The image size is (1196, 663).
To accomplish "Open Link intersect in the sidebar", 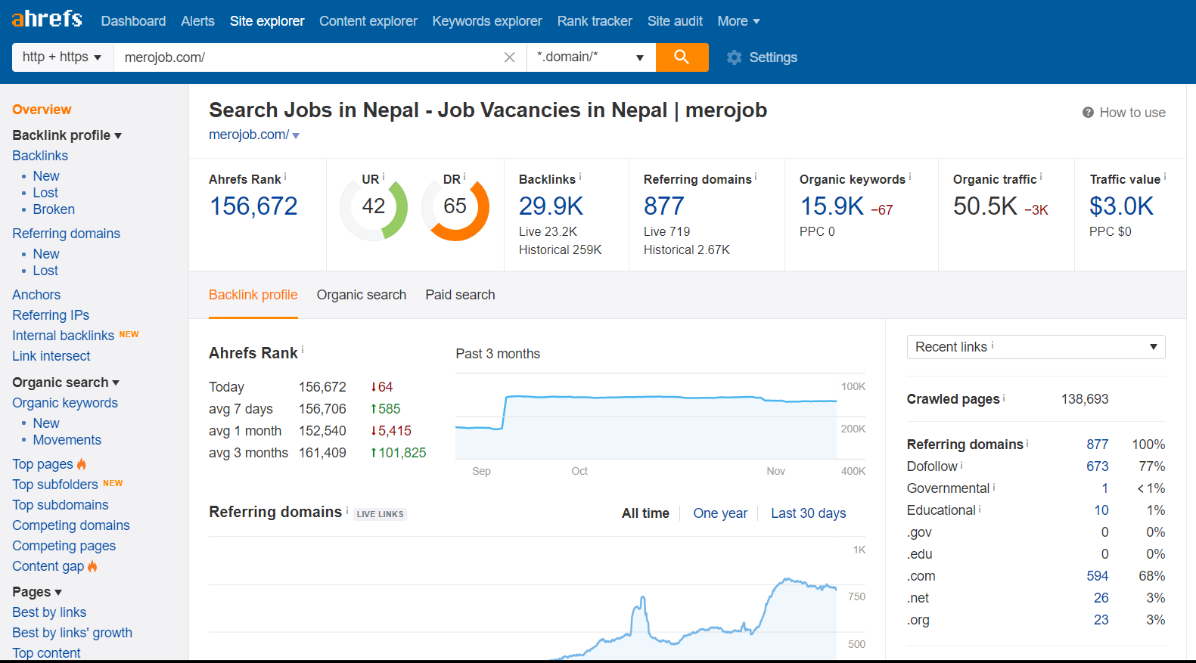I will pyautogui.click(x=51, y=356).
